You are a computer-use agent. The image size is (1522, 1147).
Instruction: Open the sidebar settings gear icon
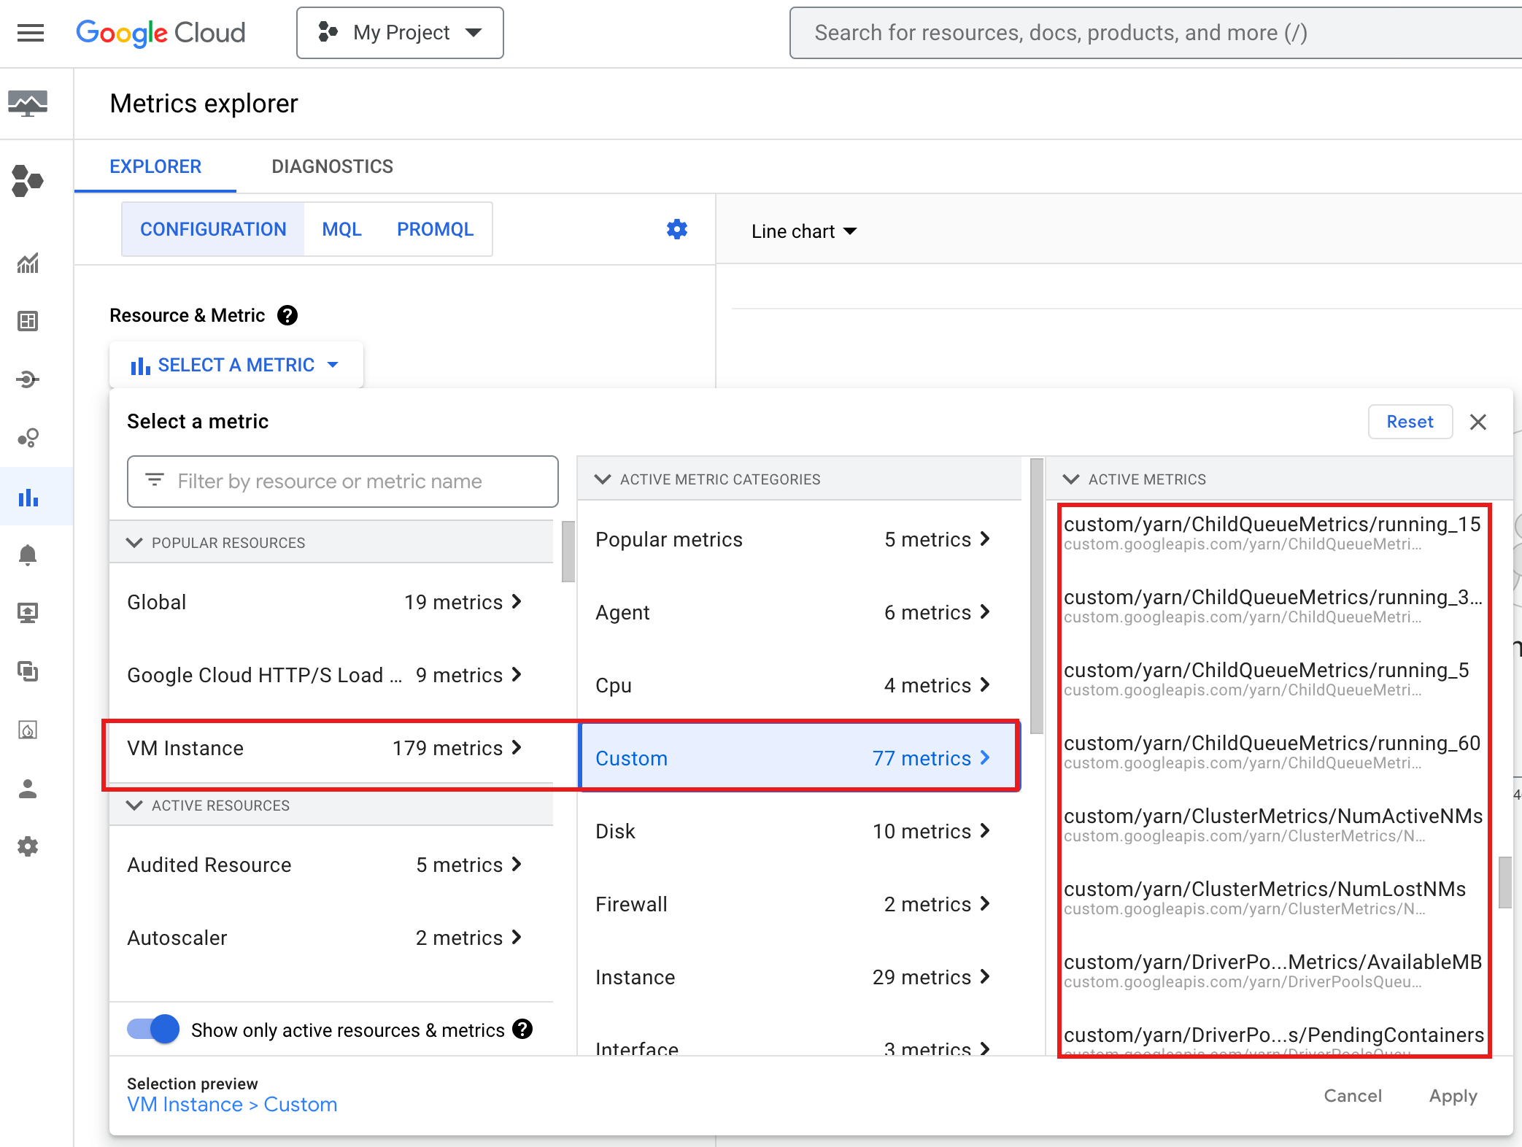[28, 846]
